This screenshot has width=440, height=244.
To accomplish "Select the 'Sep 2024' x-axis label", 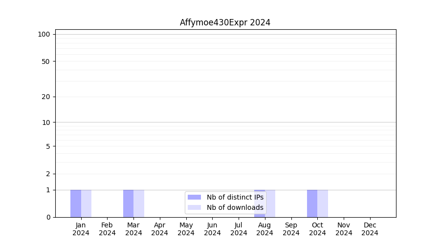I will point(291,229).
